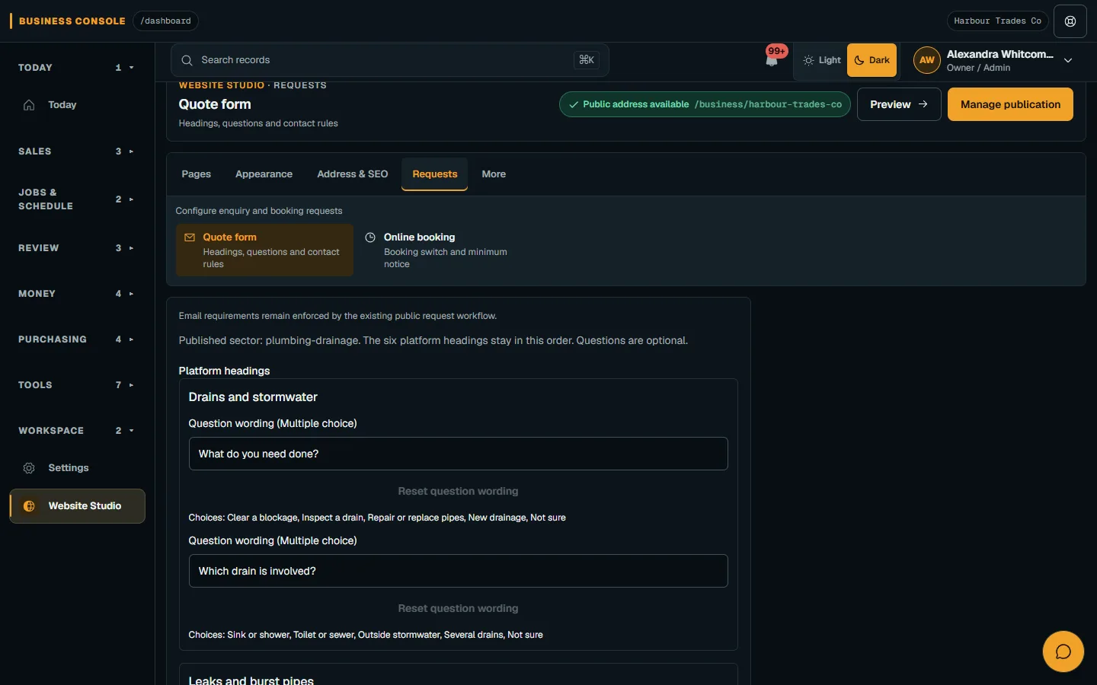Click Manage publication button

tap(1010, 104)
